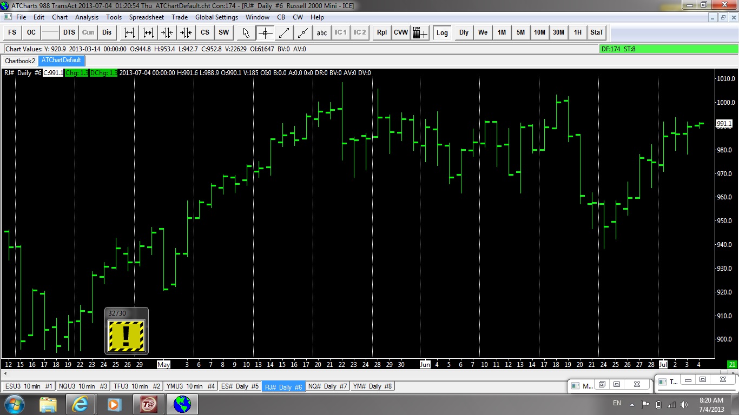Image resolution: width=739 pixels, height=415 pixels.
Task: Click the Dis toolbar button
Action: pyautogui.click(x=107, y=32)
